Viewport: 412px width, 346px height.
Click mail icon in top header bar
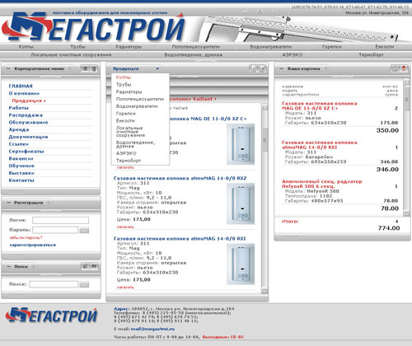click(260, 11)
